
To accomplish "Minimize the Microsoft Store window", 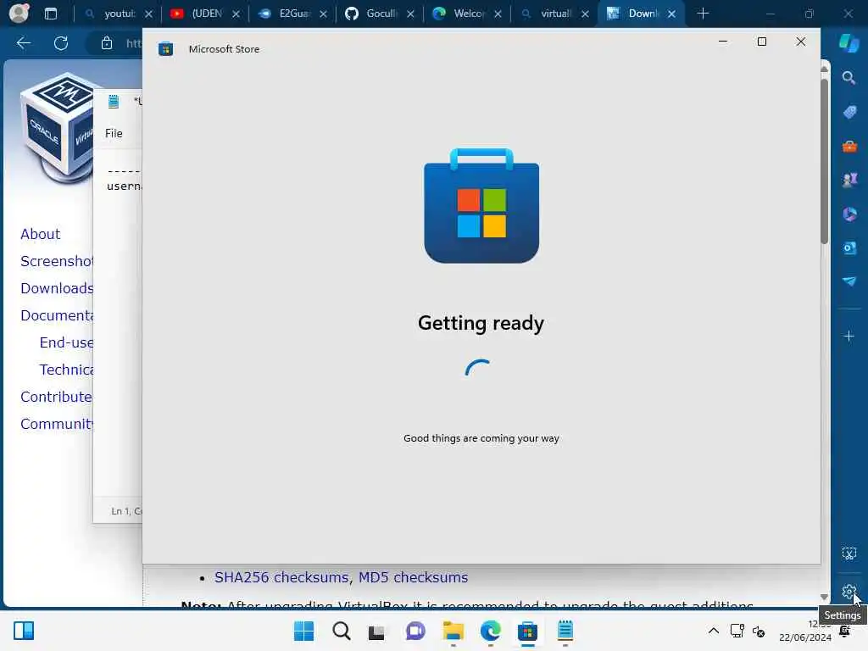I will coord(722,42).
